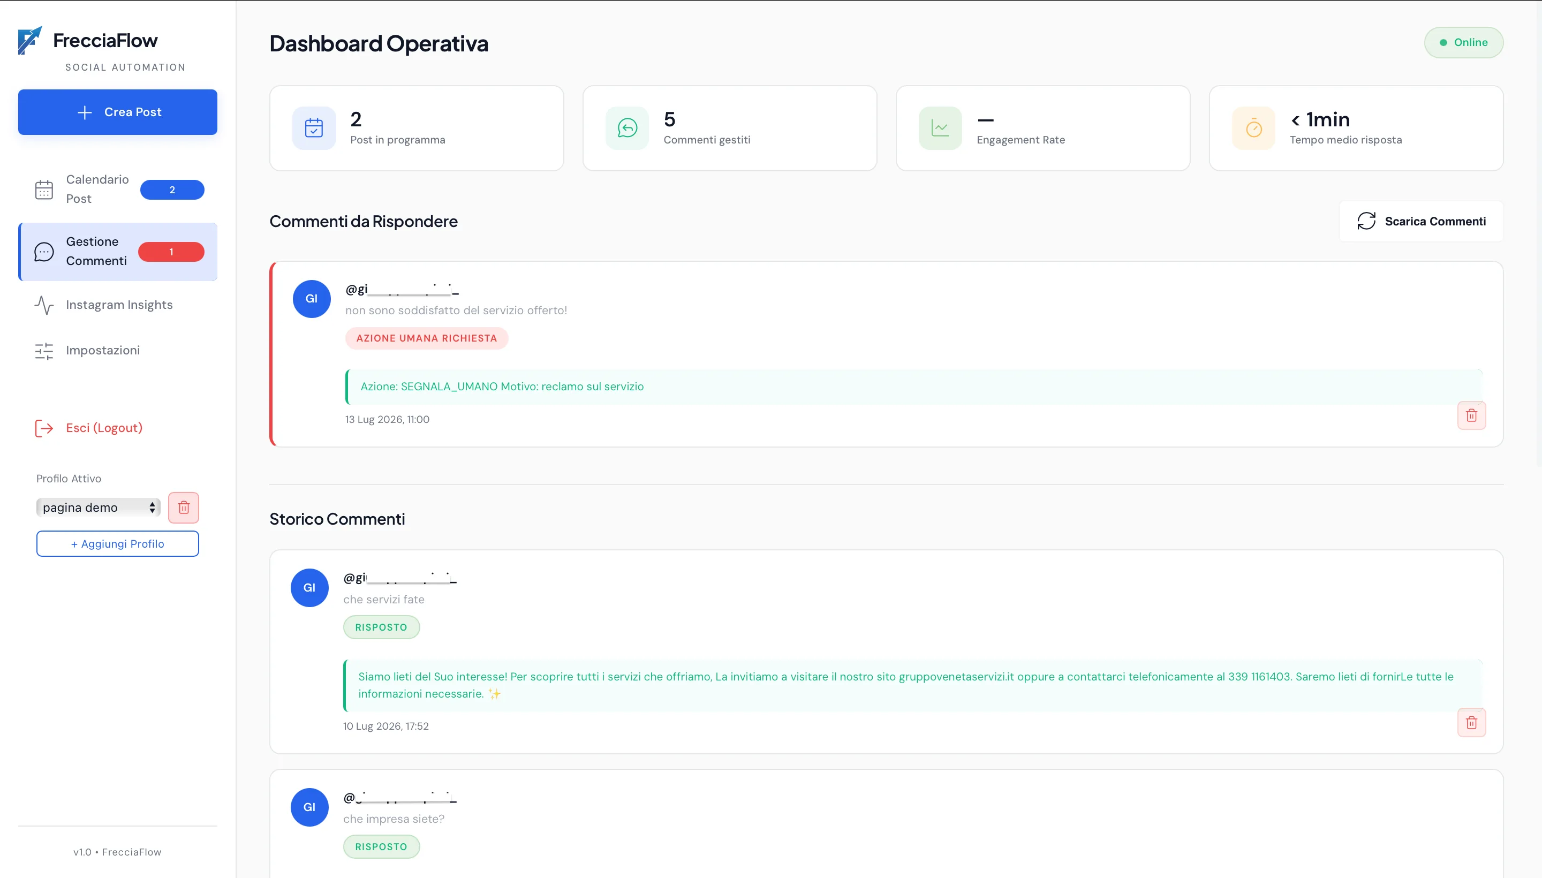Create a new post with Crea Post
Viewport: 1542px width, 878px height.
[118, 112]
